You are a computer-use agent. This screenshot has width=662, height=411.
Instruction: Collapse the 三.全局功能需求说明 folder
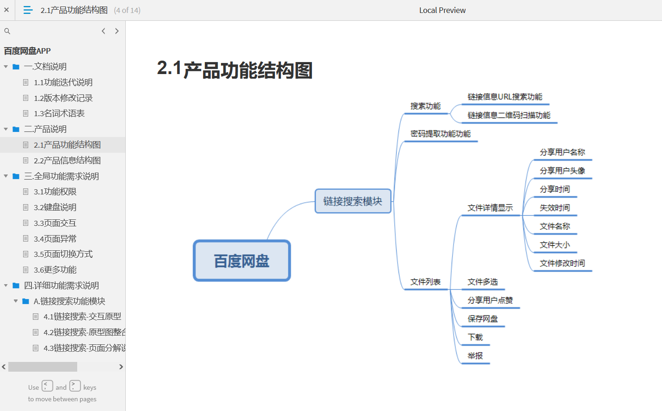point(6,176)
